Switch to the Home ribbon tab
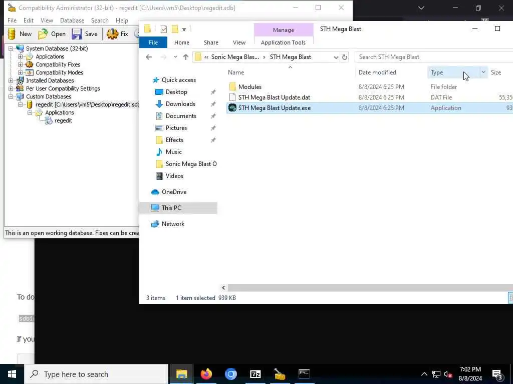The image size is (513, 384). click(x=181, y=42)
